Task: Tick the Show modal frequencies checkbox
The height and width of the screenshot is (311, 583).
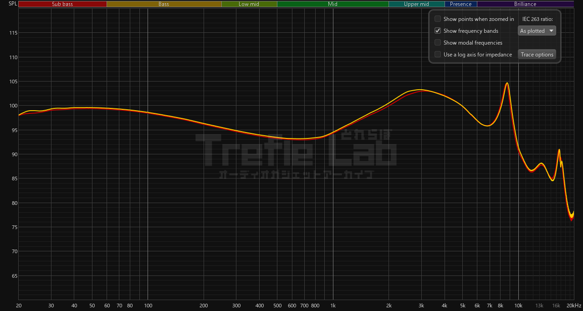Action: click(x=438, y=43)
